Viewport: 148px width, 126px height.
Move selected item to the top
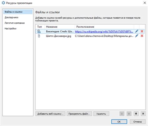pyautogui.click(x=122, y=114)
